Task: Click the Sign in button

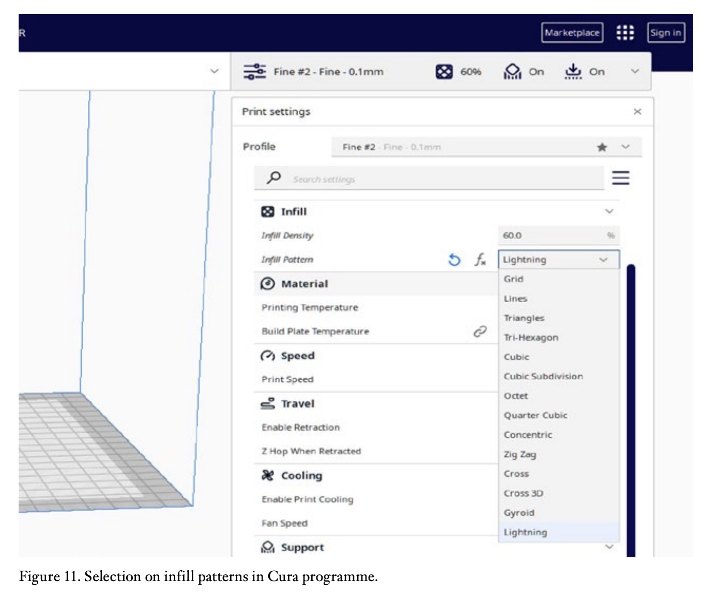Action: (665, 33)
